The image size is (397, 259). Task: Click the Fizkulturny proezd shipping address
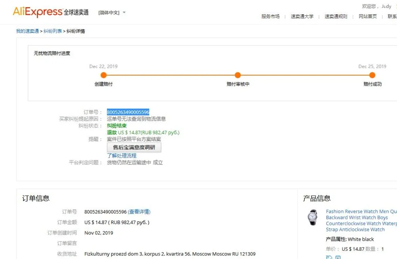tap(170, 254)
